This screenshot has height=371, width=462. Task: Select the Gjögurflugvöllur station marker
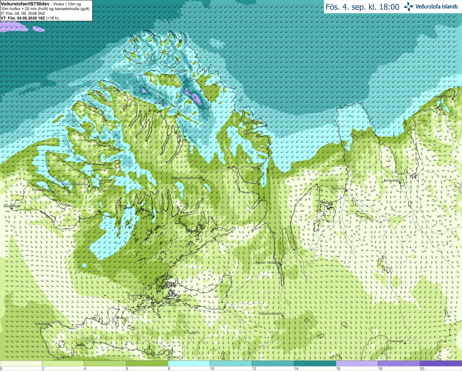coord(265,125)
